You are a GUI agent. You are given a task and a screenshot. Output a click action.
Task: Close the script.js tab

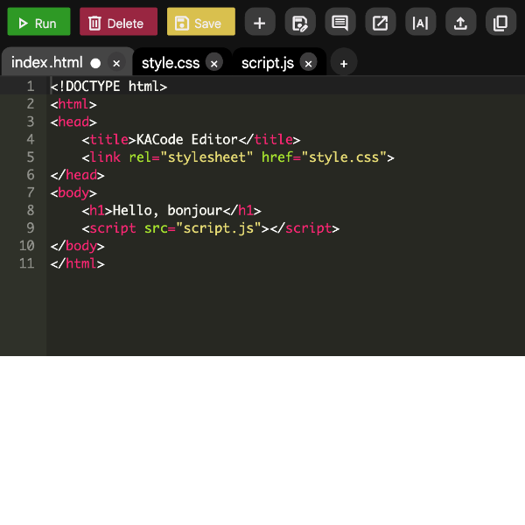coord(308,64)
